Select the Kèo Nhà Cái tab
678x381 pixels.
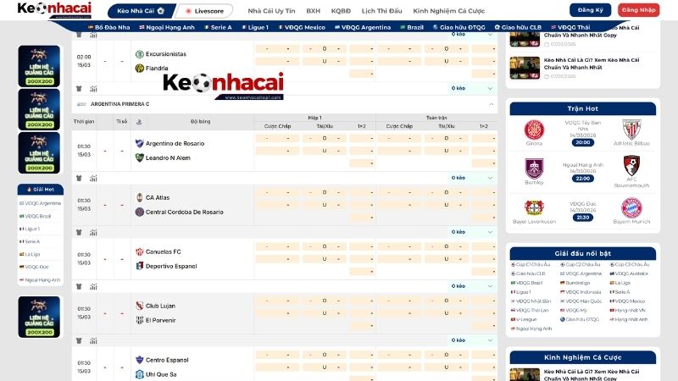pyautogui.click(x=141, y=11)
